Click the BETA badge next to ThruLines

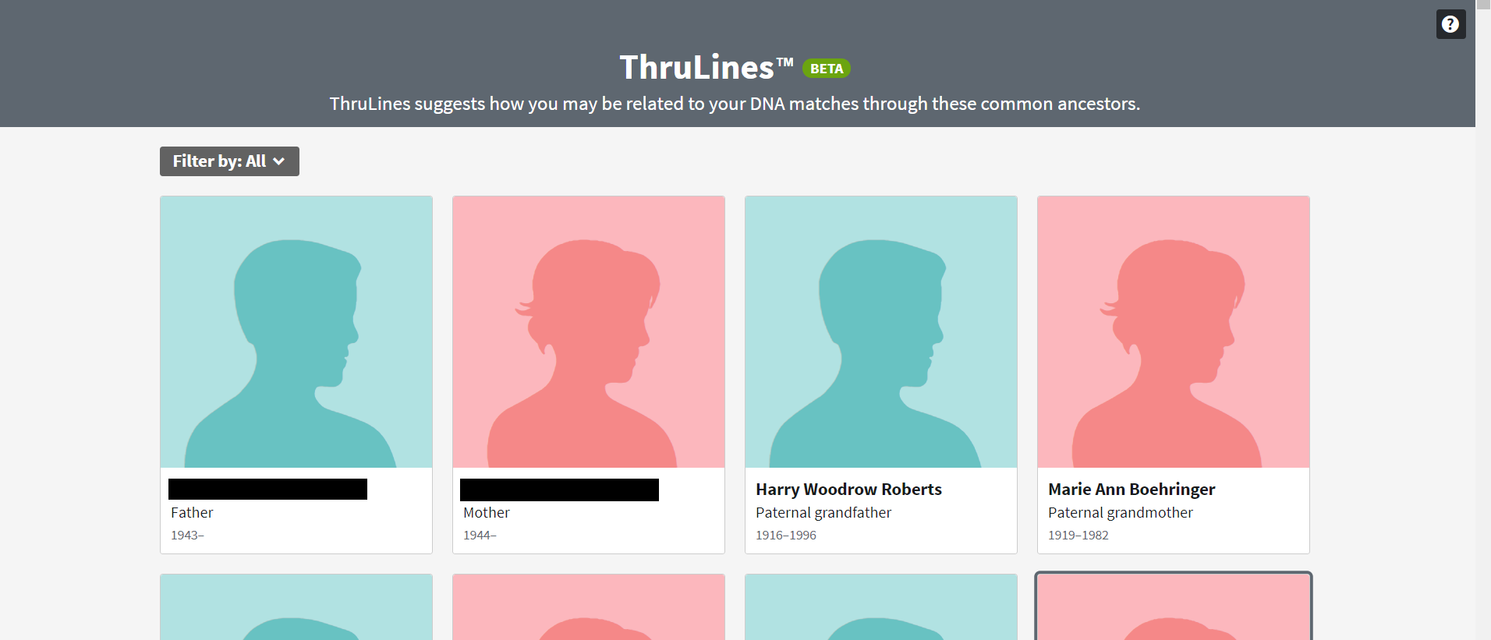point(827,69)
